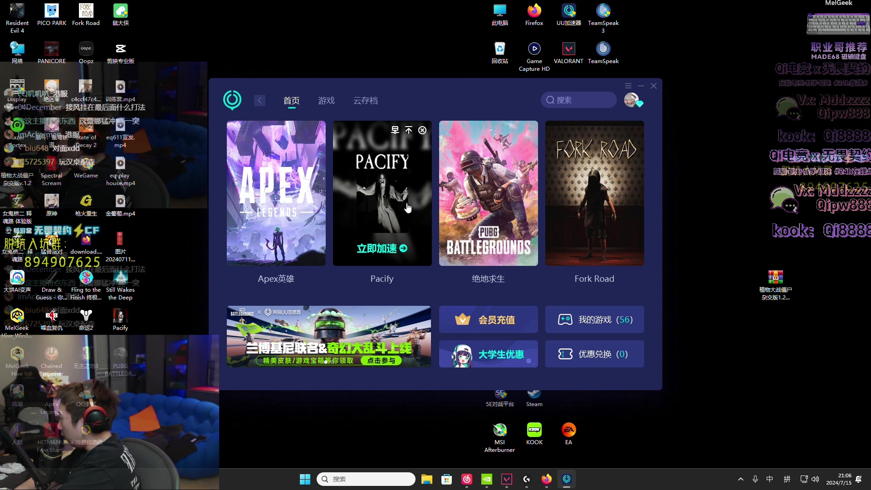Toggle the 拼 IME mode indicator
Viewport: 871px width, 490px height.
tap(787, 479)
